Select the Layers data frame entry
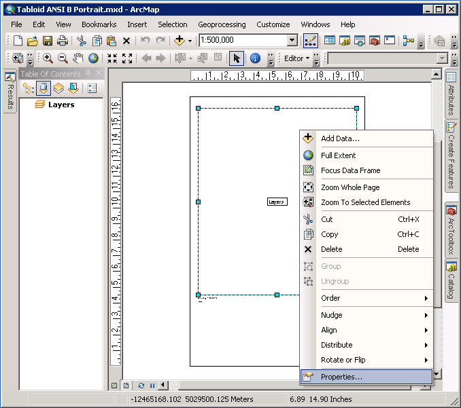This screenshot has height=408, width=461. click(61, 105)
